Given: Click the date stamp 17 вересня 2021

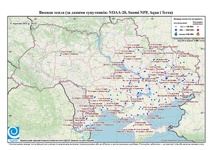Looking at the screenshot, I should 23,23.
